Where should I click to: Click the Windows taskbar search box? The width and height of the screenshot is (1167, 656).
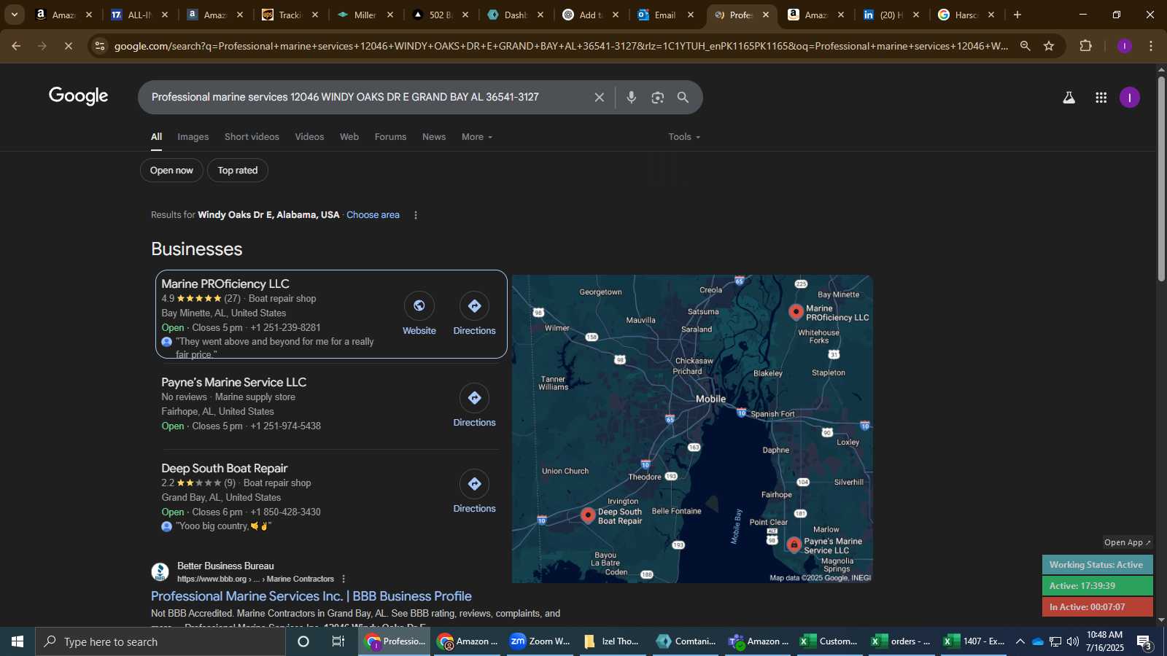160,641
